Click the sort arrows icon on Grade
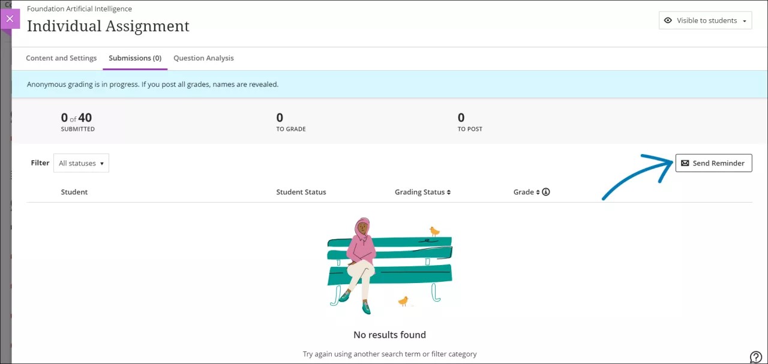 [x=538, y=191]
